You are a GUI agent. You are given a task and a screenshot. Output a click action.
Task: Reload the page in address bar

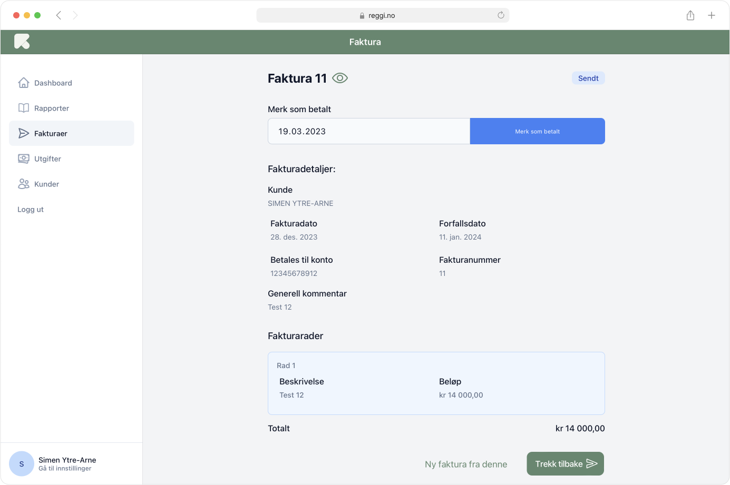(501, 15)
